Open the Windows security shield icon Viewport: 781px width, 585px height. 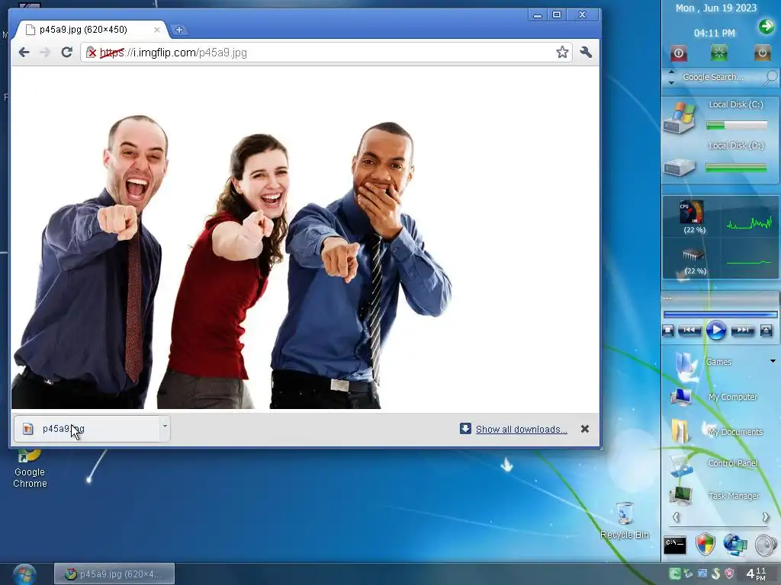[705, 545]
